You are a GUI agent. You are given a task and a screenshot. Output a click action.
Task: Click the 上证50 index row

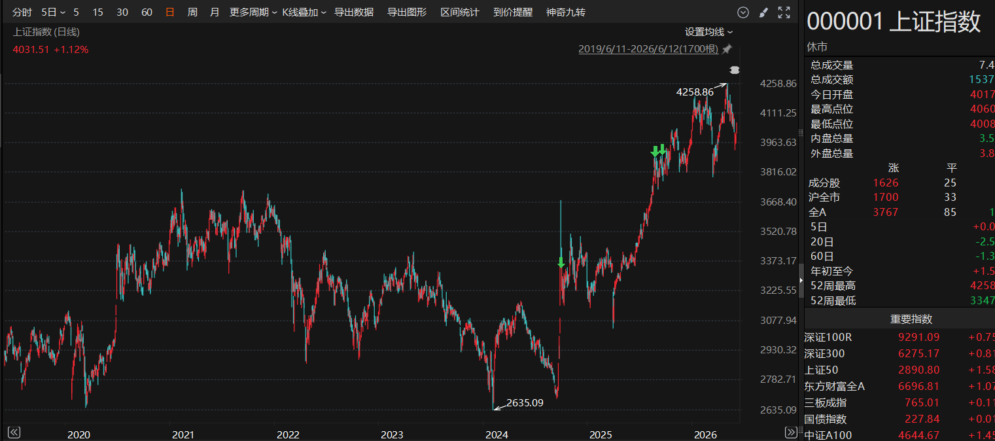899,370
